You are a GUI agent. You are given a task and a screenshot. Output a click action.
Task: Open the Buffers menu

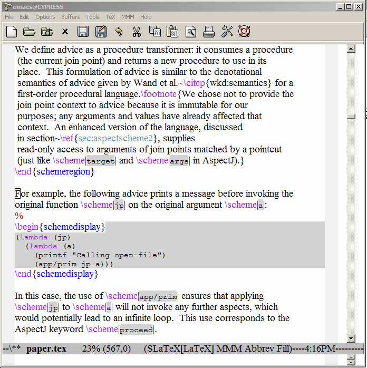point(71,17)
